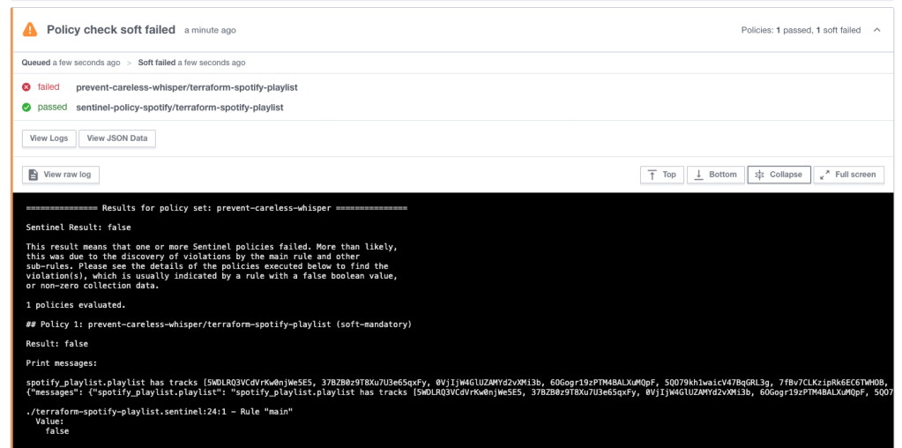
Task: Open the passed sentinel-policy-spotify policy
Action: click(x=179, y=108)
